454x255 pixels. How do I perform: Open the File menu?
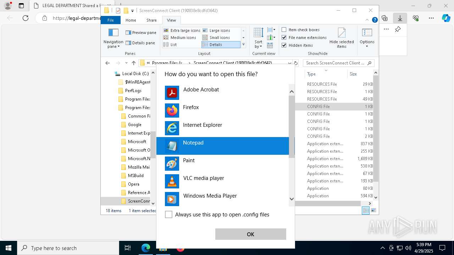pyautogui.click(x=110, y=20)
